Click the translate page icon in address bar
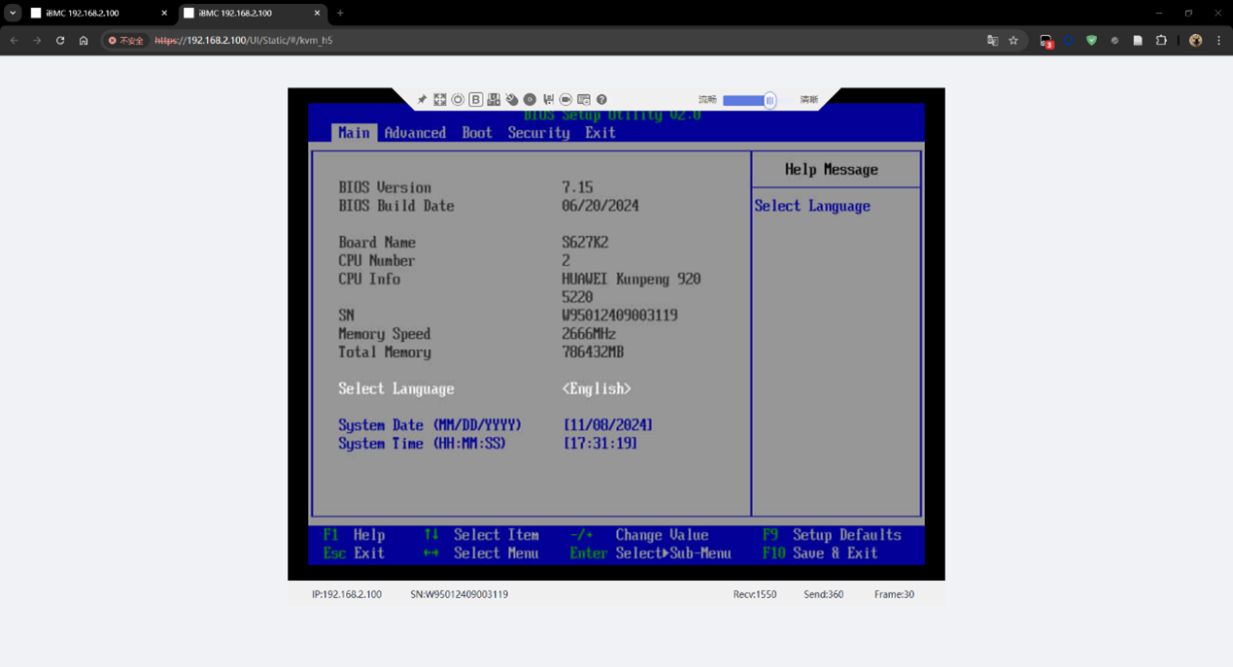This screenshot has height=667, width=1233. tap(992, 41)
